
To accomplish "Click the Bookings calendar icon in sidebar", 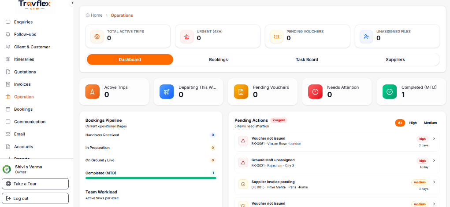I will click(8, 109).
